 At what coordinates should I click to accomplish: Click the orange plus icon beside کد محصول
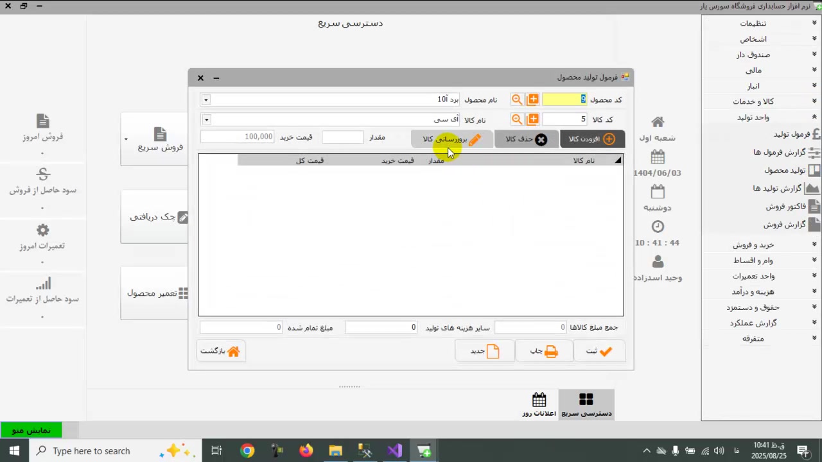533,99
